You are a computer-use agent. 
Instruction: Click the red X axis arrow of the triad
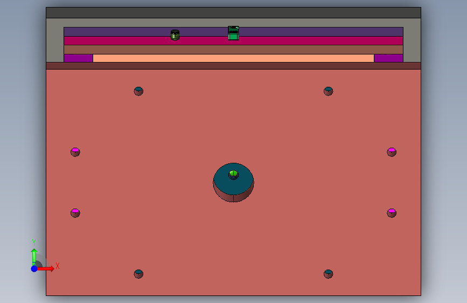tap(46, 268)
